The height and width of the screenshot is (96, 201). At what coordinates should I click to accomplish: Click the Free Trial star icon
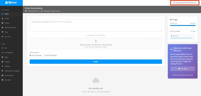click(2, 37)
